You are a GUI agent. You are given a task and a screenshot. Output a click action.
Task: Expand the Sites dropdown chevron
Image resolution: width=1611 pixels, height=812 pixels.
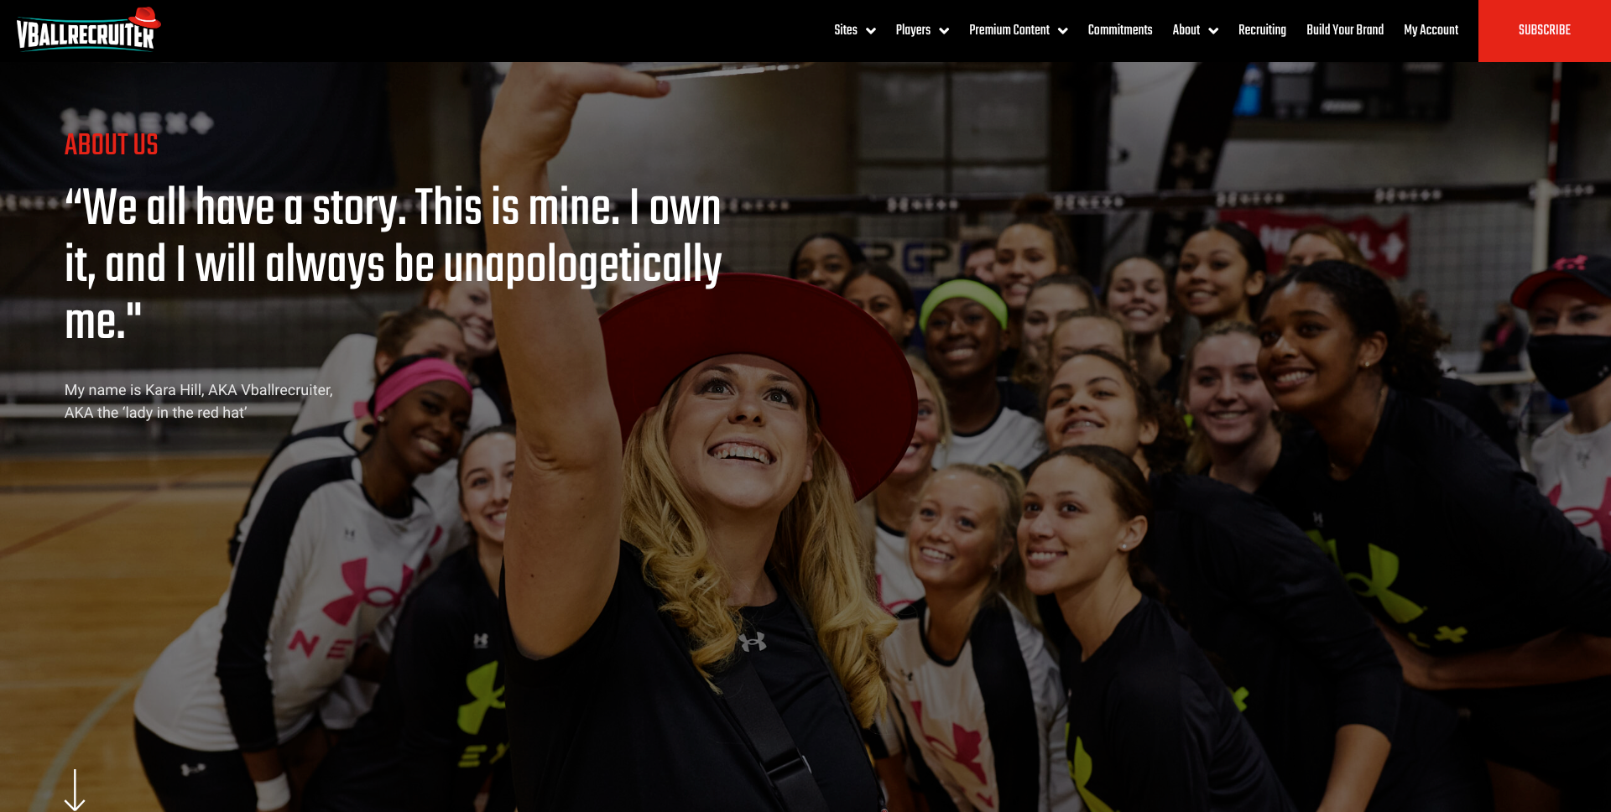[x=871, y=31]
